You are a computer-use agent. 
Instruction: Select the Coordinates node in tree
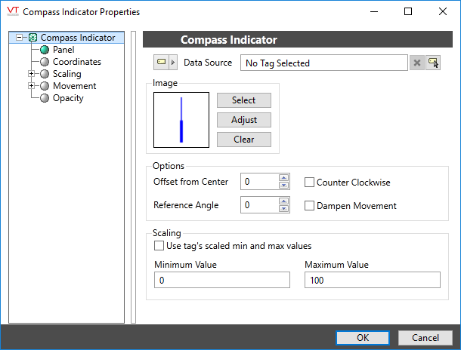(76, 62)
